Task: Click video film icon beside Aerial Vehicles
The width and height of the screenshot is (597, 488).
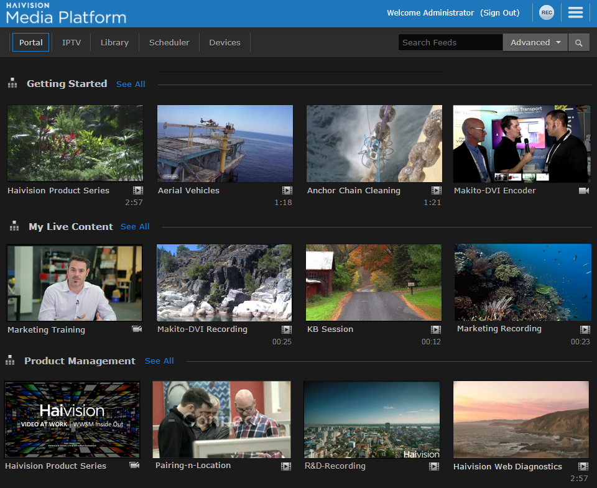Action: [287, 191]
